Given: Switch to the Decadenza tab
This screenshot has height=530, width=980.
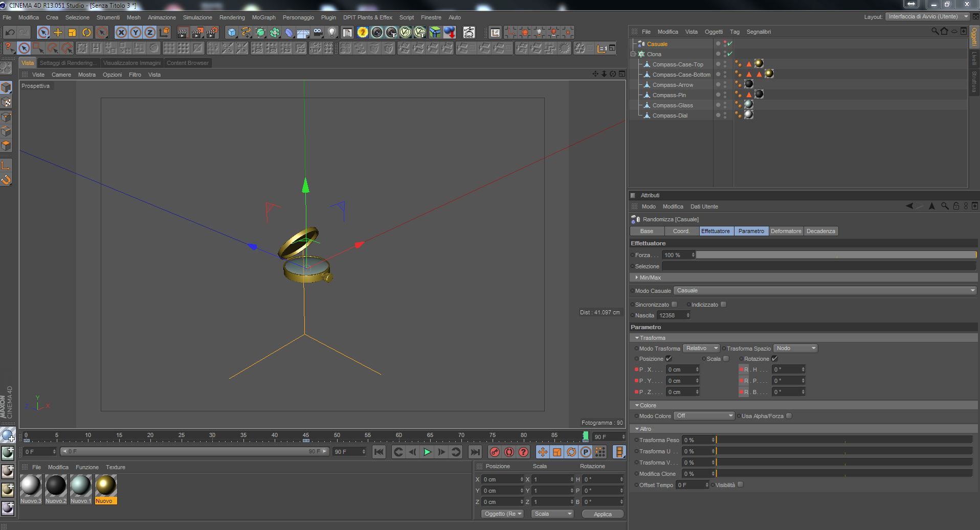Looking at the screenshot, I should (x=820, y=231).
